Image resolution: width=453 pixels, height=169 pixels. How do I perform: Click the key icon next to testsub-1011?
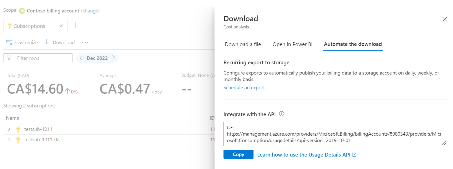click(x=18, y=129)
